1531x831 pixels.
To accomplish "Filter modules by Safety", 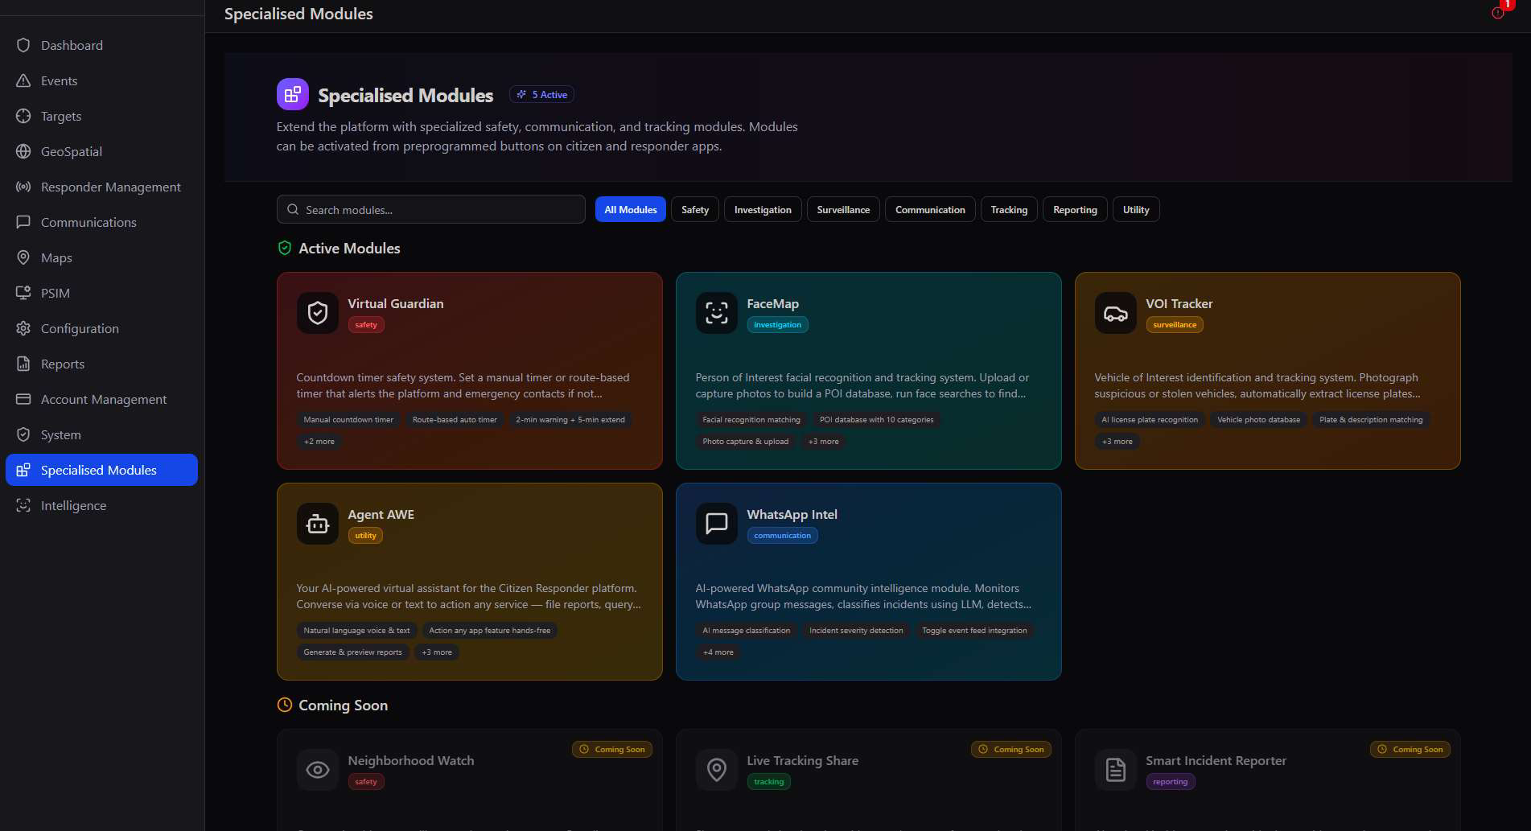I will click(695, 209).
